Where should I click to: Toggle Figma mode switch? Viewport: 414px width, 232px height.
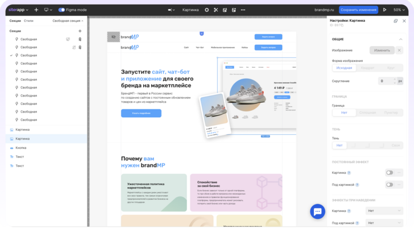click(x=62, y=10)
